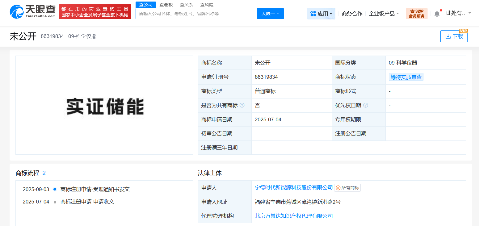Click the R 所有商标 badge
The image size is (479, 226).
tap(347, 187)
